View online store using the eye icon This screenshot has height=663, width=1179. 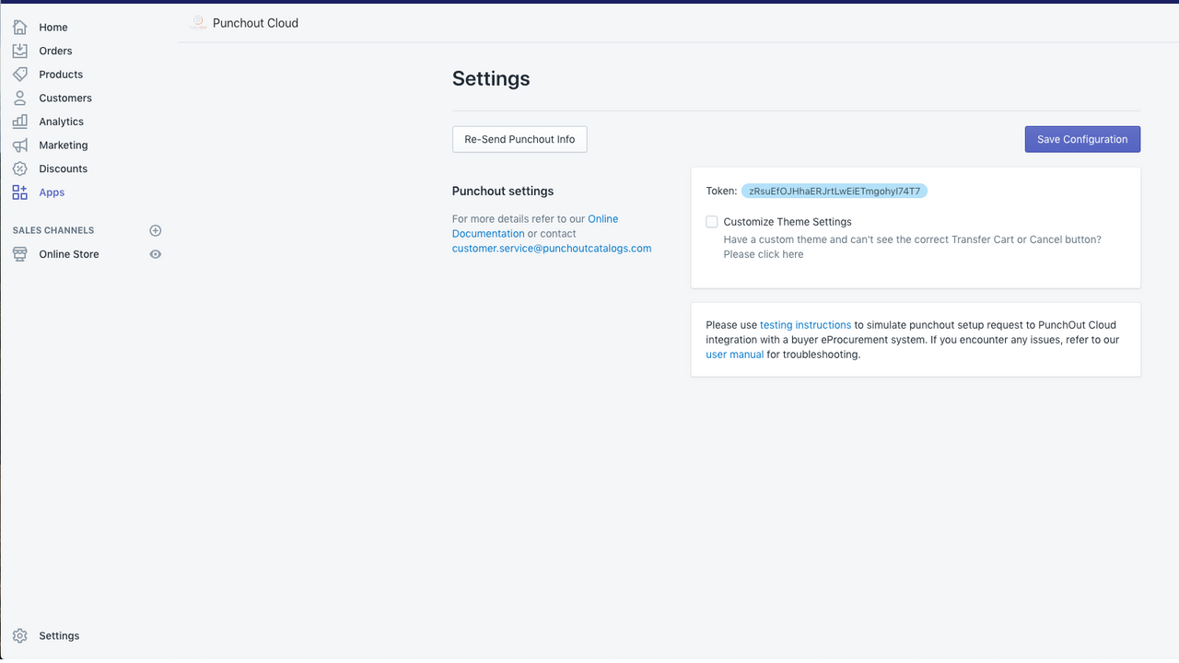pyautogui.click(x=156, y=254)
